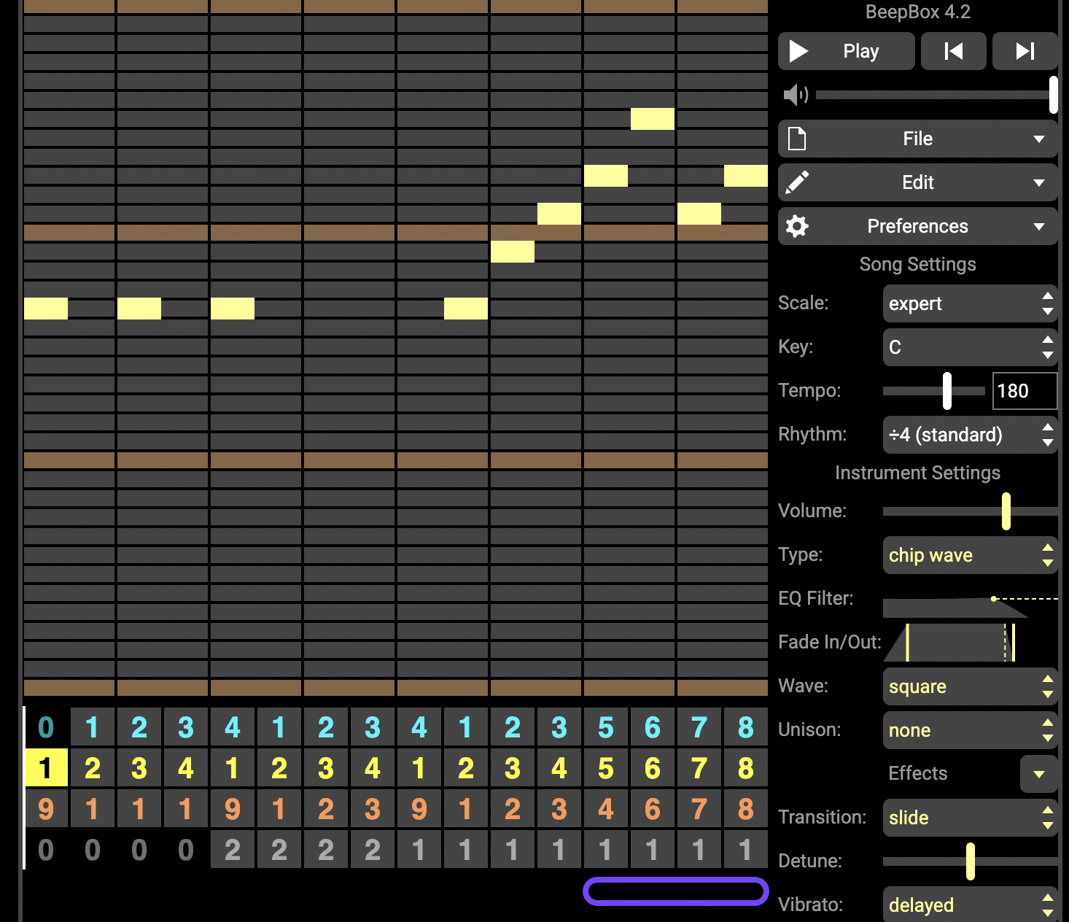This screenshot has height=922, width=1069.
Task: Select pattern 6 in the orange channel row
Action: (x=653, y=809)
